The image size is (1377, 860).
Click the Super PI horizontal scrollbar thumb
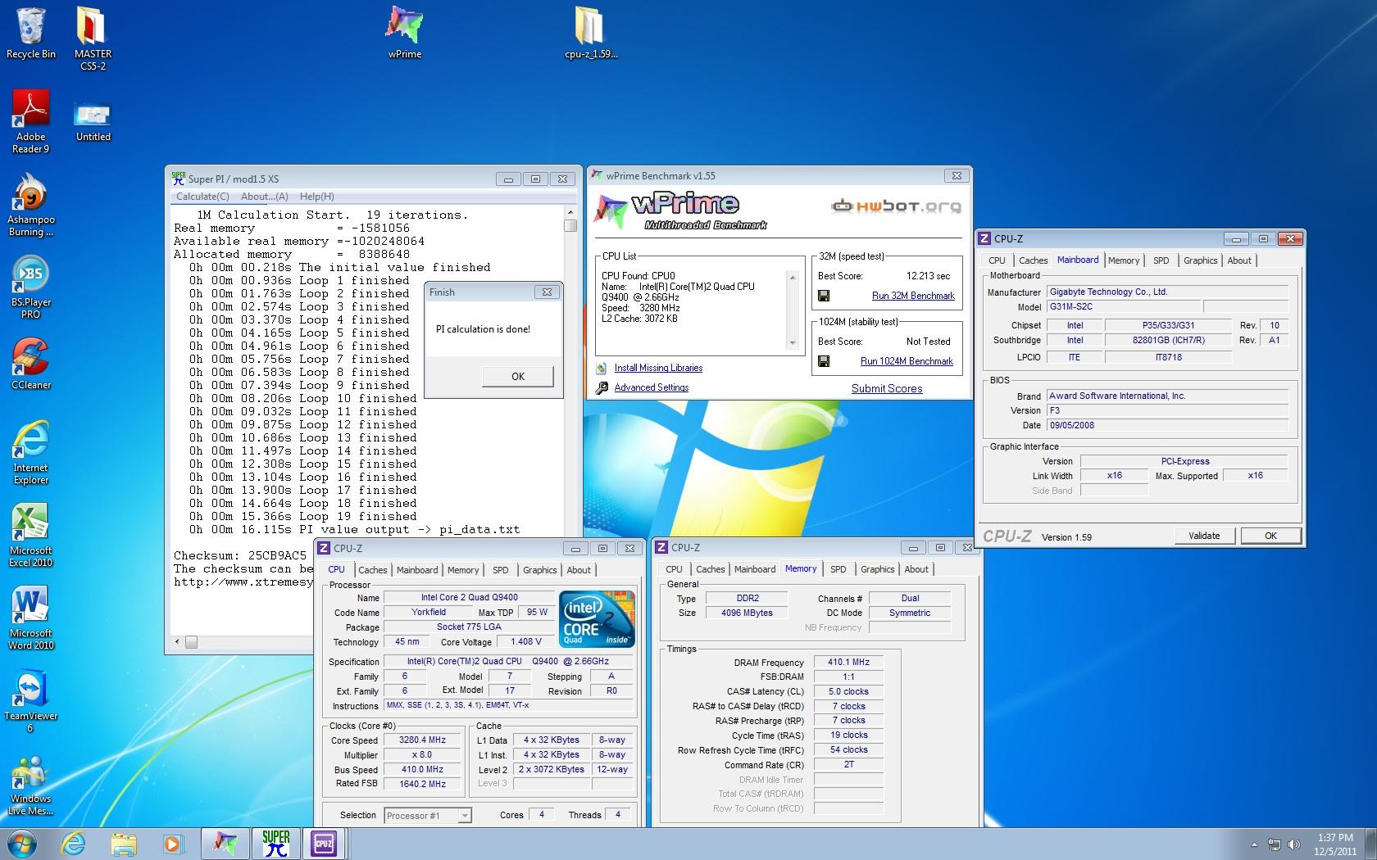(191, 642)
